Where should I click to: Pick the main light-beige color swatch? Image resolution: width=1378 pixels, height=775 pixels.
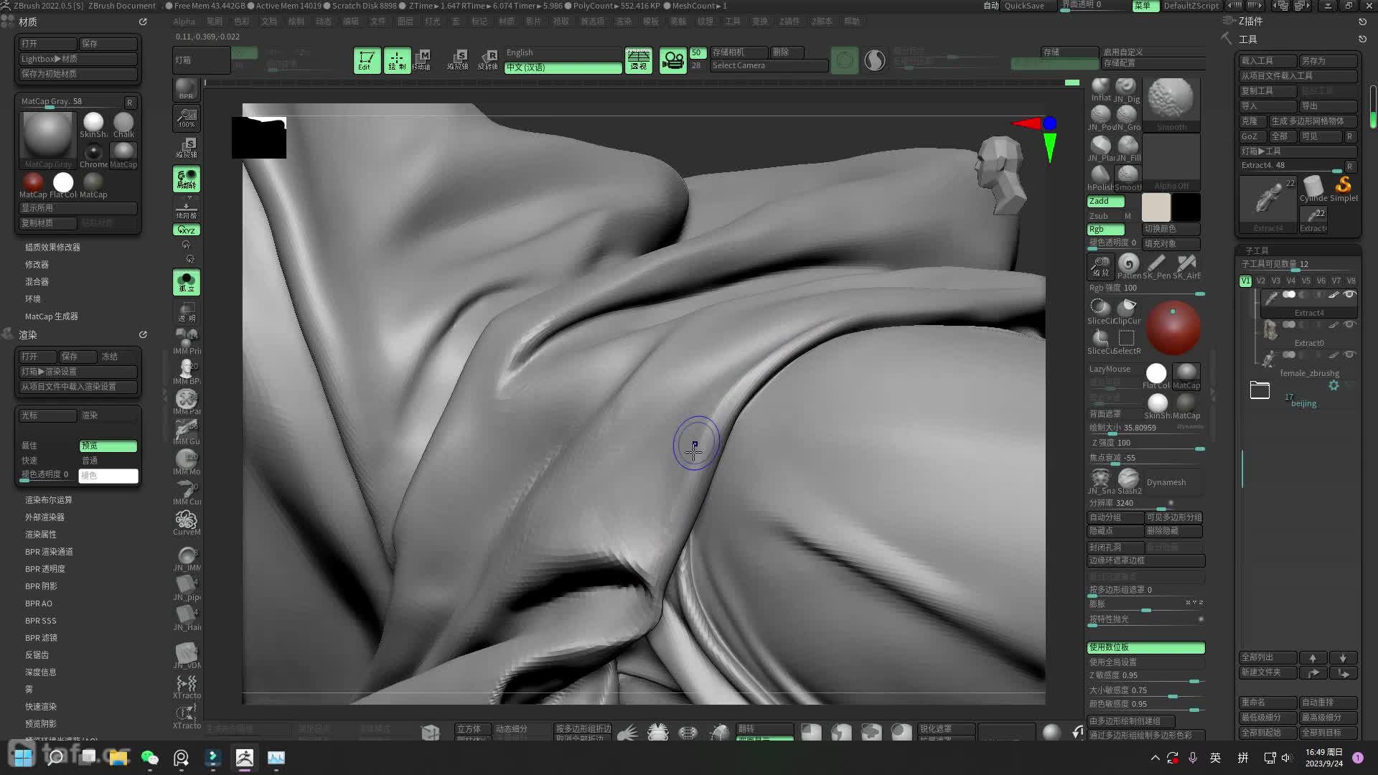coord(1156,207)
